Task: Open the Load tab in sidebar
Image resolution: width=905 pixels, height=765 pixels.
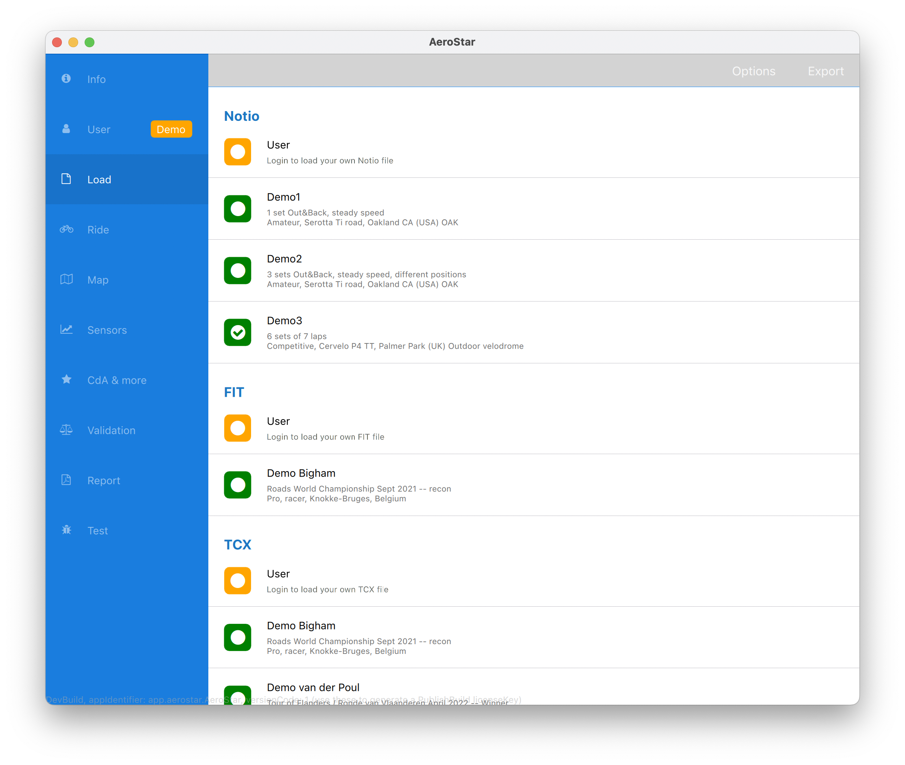Action: tap(99, 179)
